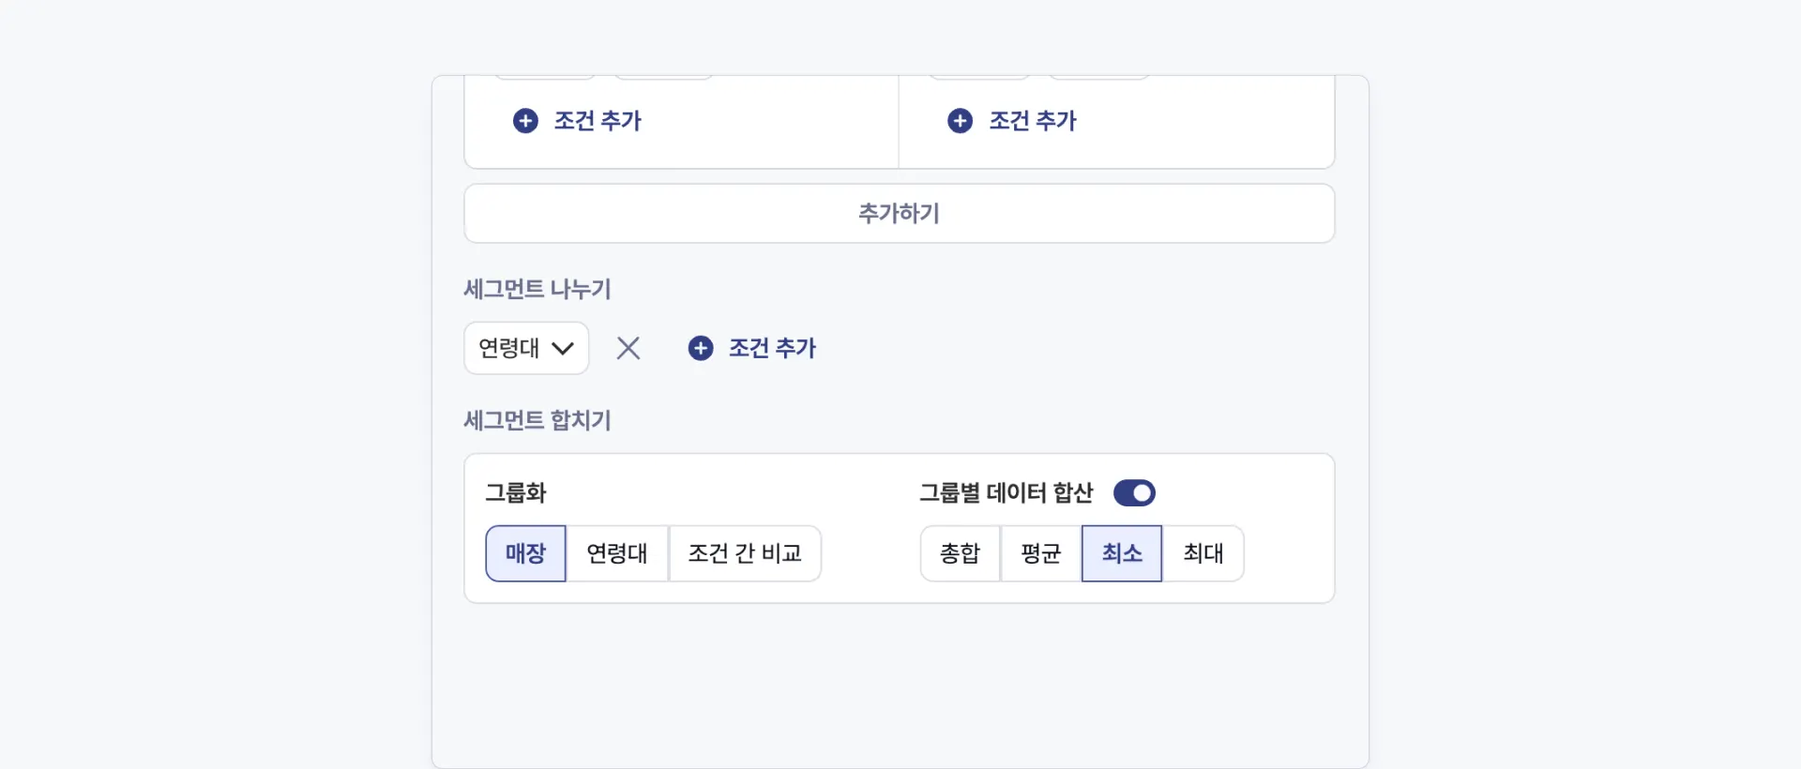The image size is (1801, 769).
Task: Click the chevron arrow in the 연령대 selector
Action: coord(563,349)
